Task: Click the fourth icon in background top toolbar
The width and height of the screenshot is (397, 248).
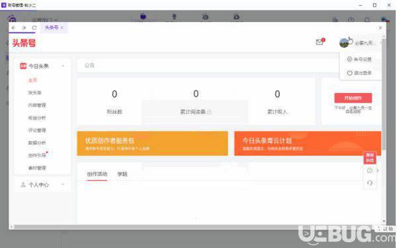Action: click(236, 17)
